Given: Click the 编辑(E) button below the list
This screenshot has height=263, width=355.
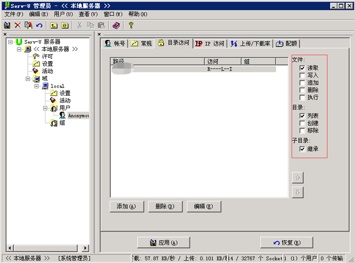Looking at the screenshot, I should click(x=204, y=206).
